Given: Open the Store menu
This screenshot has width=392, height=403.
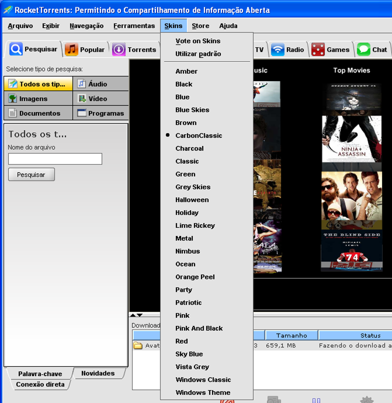Looking at the screenshot, I should click(x=200, y=26).
